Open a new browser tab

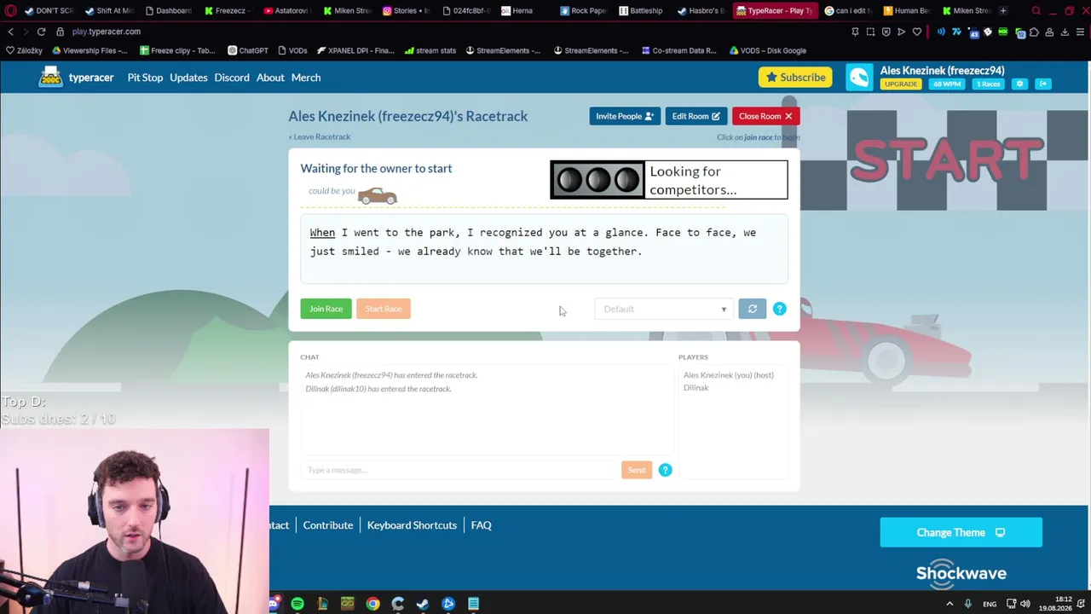pos(1003,11)
